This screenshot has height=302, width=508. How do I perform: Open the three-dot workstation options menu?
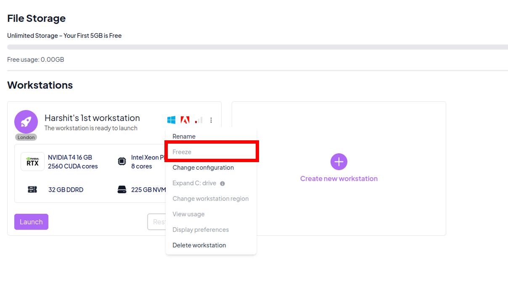[211, 120]
